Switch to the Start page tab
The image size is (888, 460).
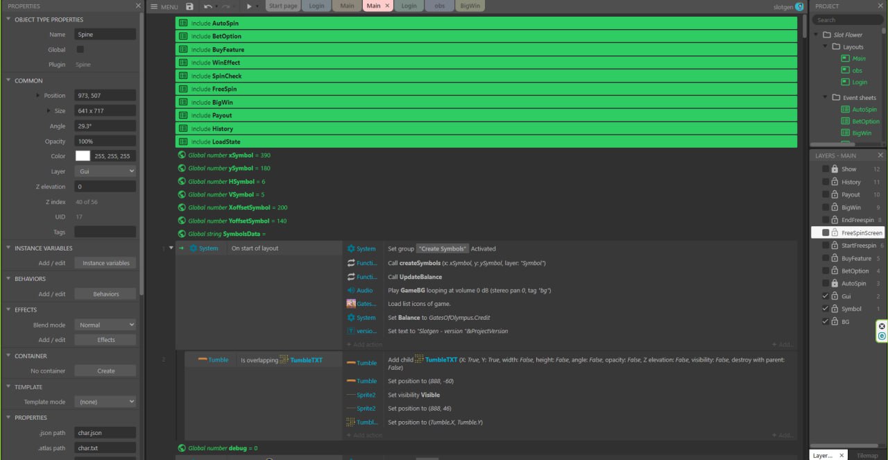click(x=283, y=6)
